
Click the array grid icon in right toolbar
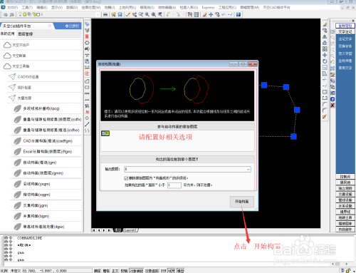click(325, 49)
